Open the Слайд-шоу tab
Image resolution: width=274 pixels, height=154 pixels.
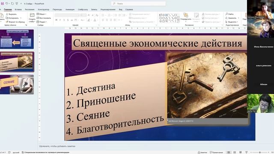click(x=83, y=9)
